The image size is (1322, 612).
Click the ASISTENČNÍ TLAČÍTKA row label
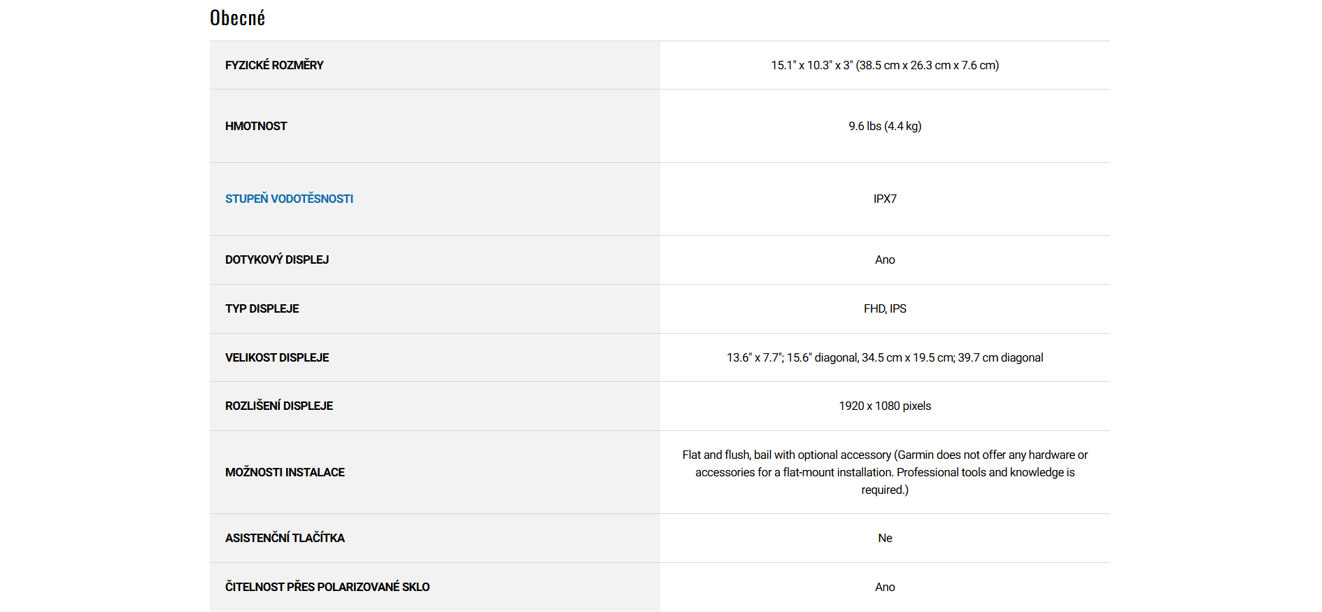pyautogui.click(x=285, y=538)
